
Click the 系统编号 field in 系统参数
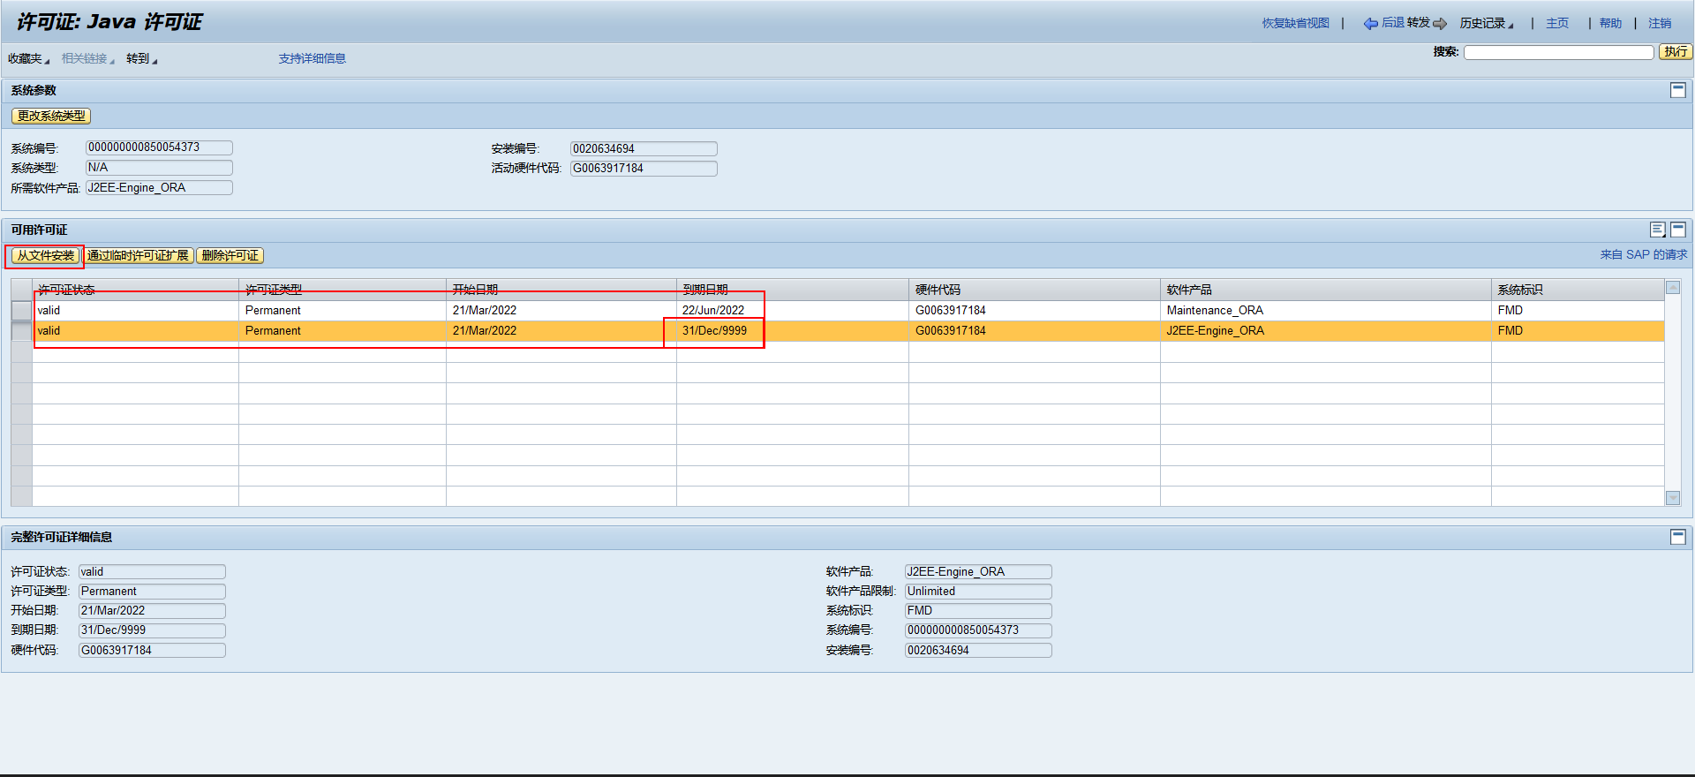[x=159, y=147]
